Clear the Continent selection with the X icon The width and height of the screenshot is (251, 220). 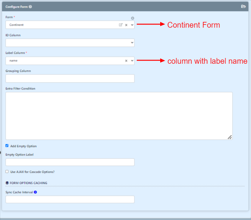coord(126,25)
